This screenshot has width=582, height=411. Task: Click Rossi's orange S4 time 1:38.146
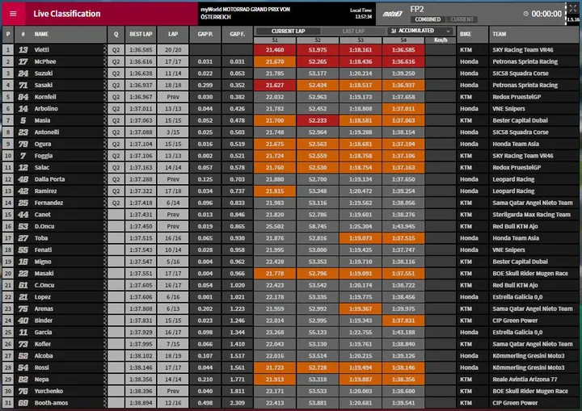coord(403,367)
